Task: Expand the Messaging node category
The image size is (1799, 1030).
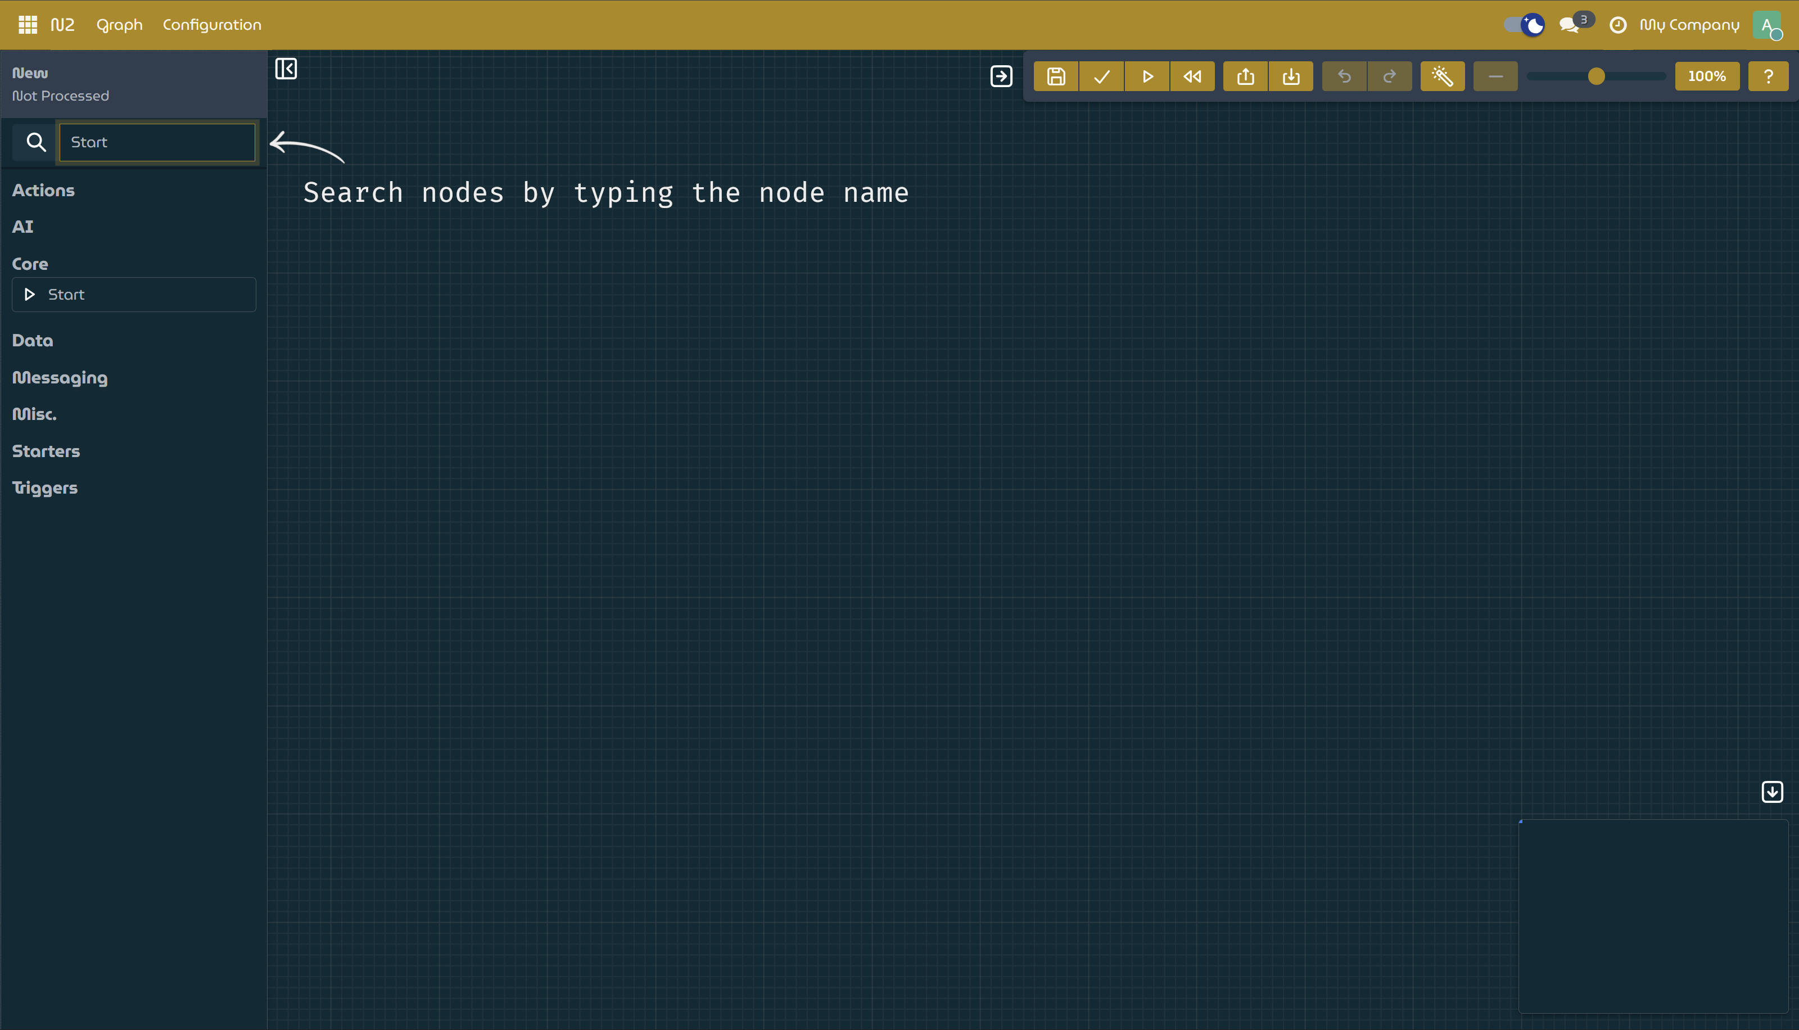Action: click(60, 378)
